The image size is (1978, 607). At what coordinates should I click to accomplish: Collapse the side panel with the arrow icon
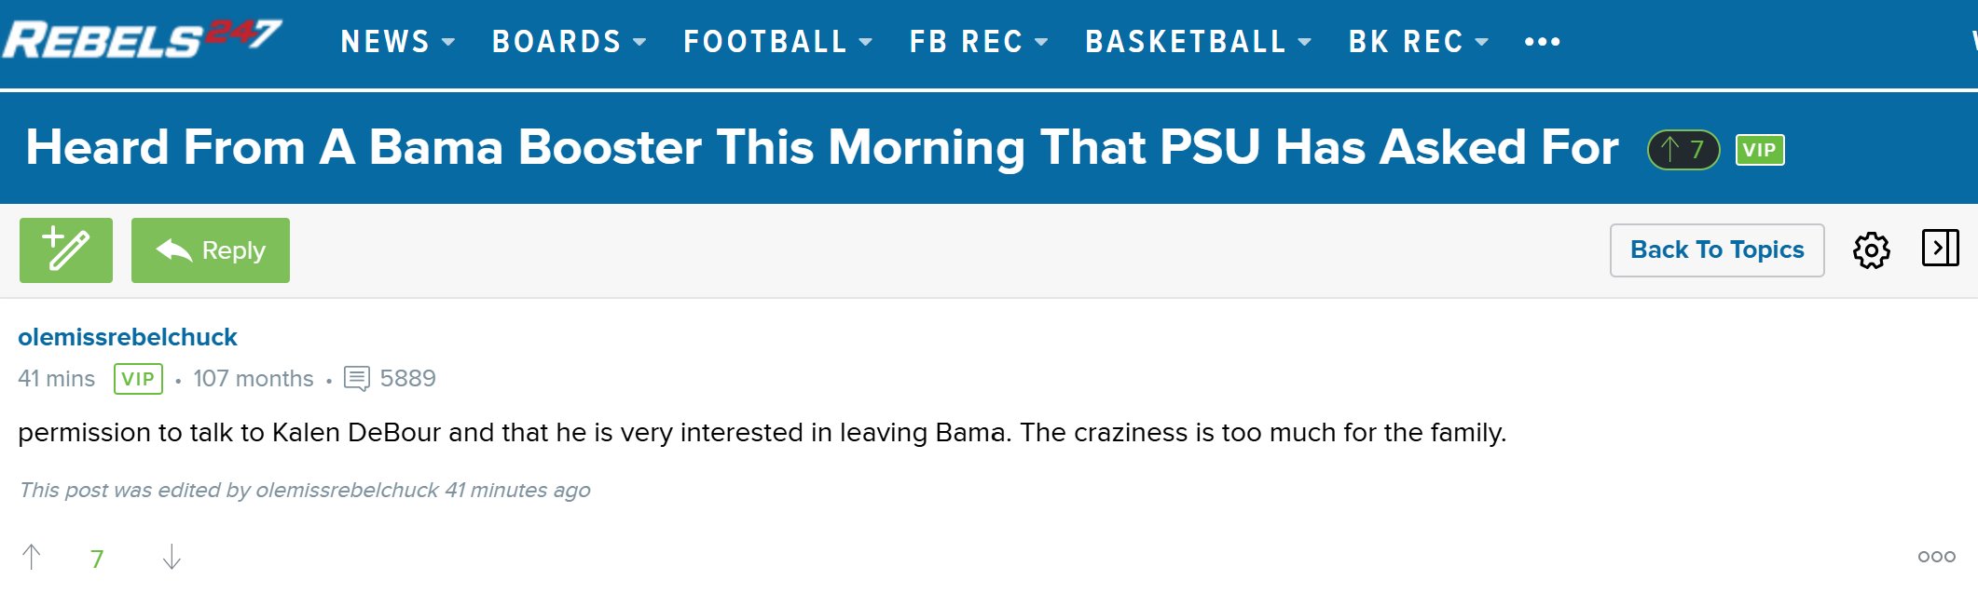(x=1940, y=249)
